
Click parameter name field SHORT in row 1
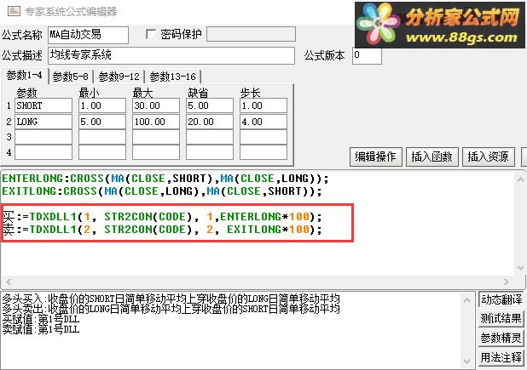pyautogui.click(x=43, y=105)
